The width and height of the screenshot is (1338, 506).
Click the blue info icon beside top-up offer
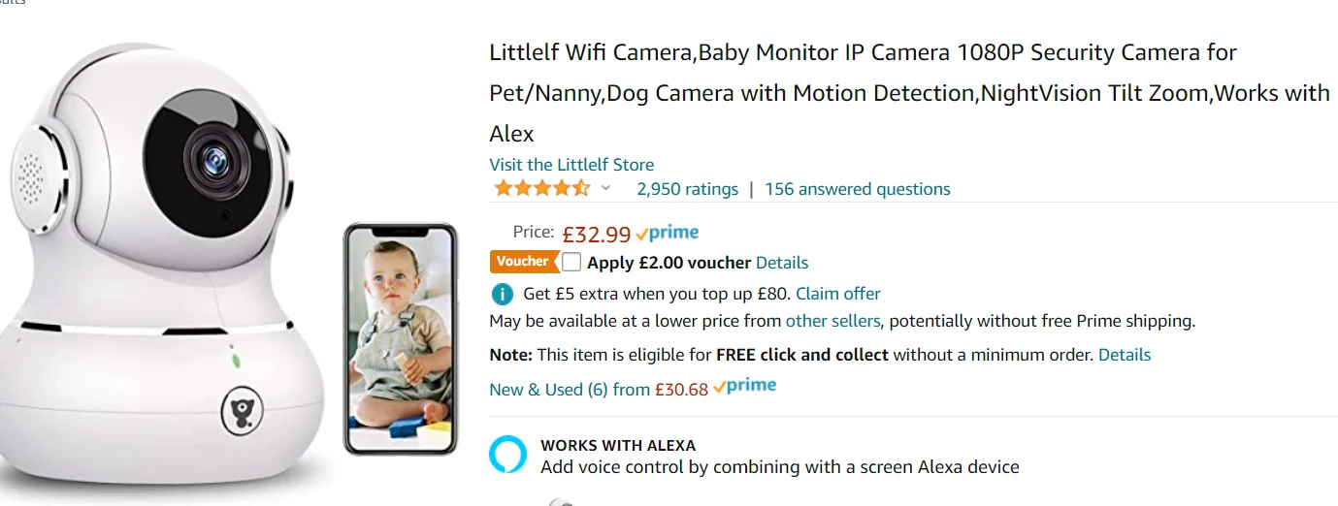coord(502,294)
